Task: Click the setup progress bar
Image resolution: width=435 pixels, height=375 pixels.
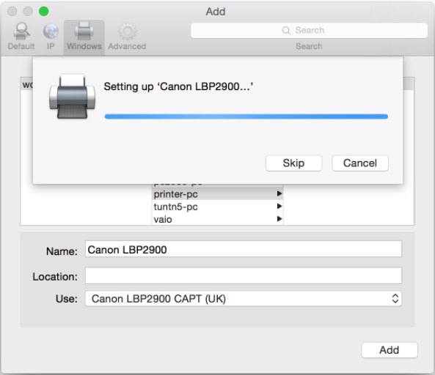Action: [246, 116]
